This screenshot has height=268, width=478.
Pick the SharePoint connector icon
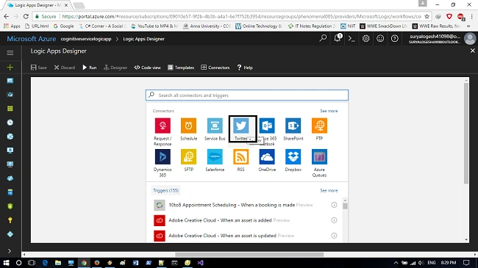tap(293, 126)
